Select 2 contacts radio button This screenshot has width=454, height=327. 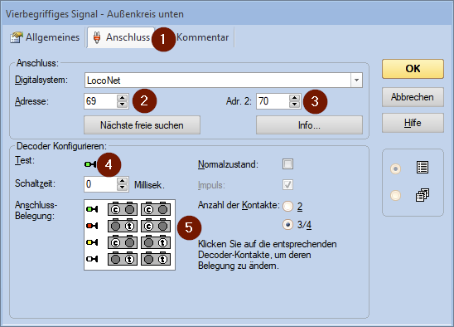(287, 207)
